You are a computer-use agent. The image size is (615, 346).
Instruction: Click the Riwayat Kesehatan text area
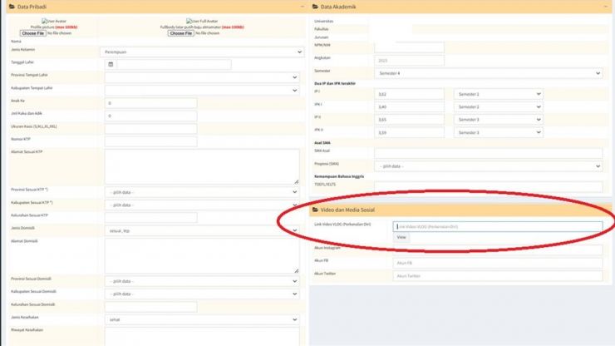tap(202, 337)
